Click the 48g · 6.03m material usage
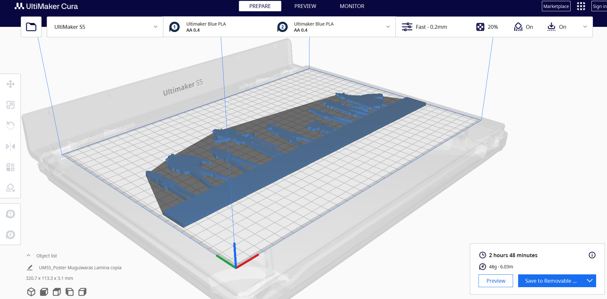This screenshot has height=299, width=607. [501, 267]
